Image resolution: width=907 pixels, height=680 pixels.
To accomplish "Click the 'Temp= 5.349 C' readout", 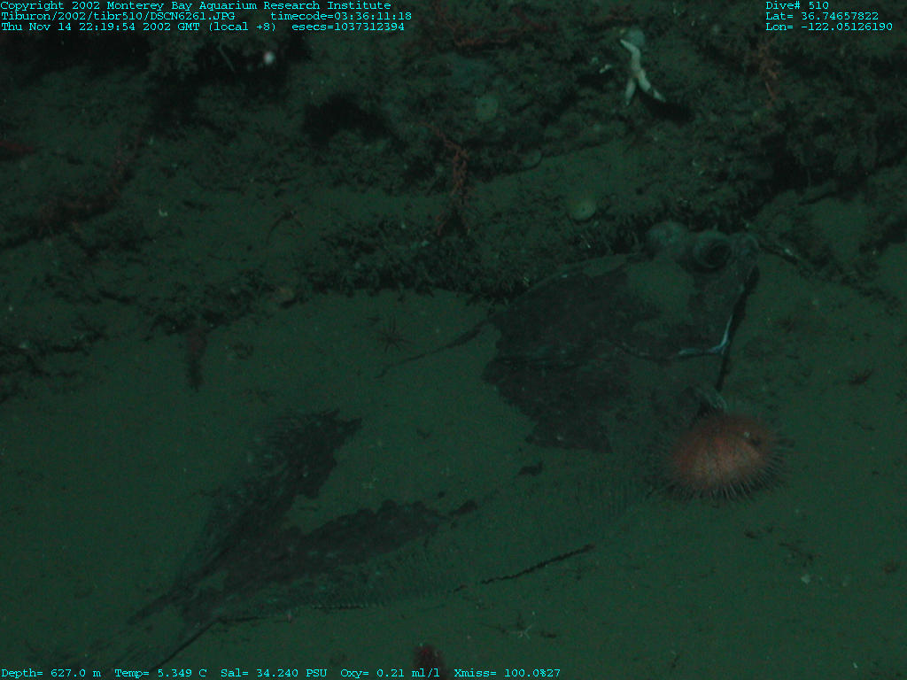I will click(161, 673).
